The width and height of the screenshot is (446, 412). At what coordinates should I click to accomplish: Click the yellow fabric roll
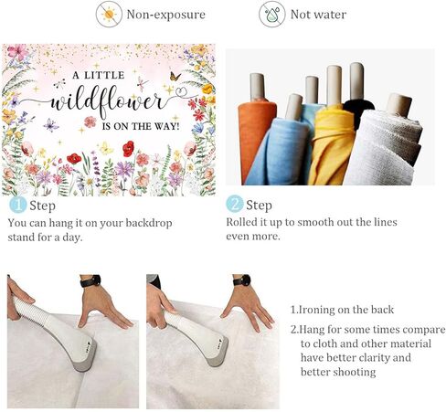click(x=332, y=143)
